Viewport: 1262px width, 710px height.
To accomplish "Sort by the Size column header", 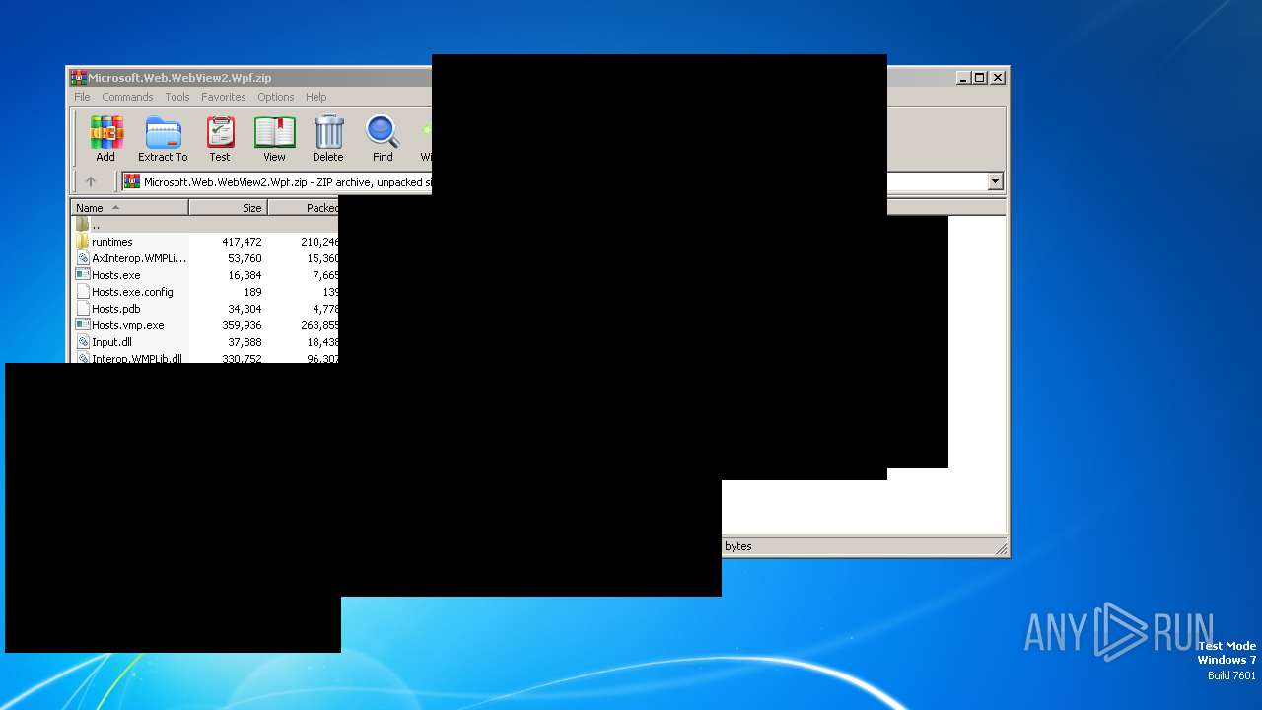I will click(x=228, y=208).
